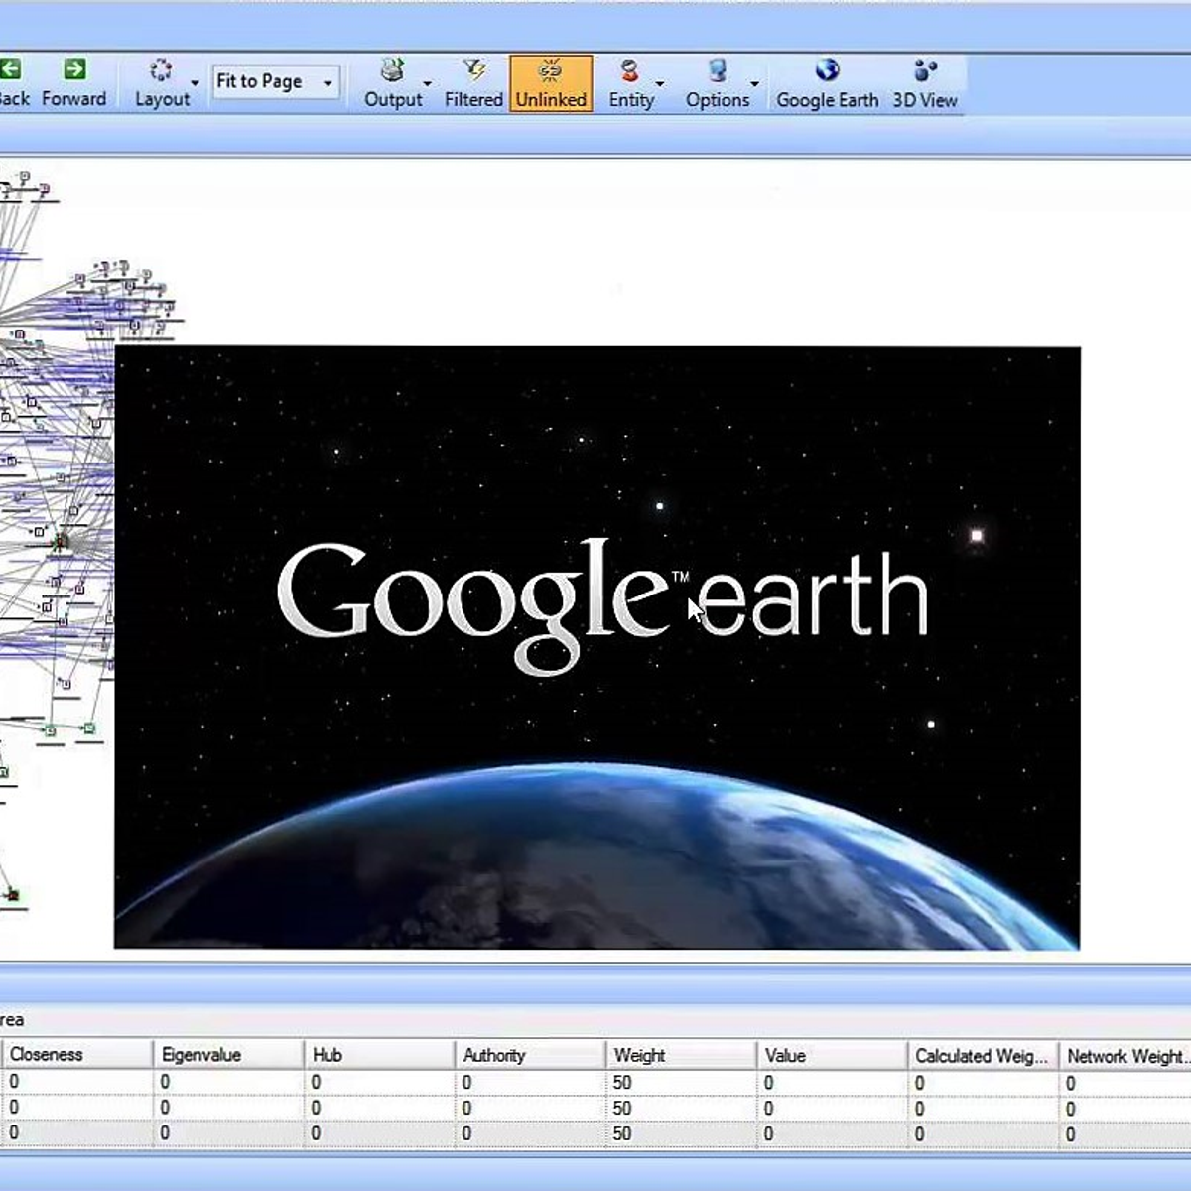
Task: Sort by the Weight column header
Action: click(681, 1054)
